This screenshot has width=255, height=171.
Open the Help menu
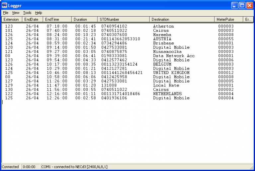pyautogui.click(x=39, y=13)
